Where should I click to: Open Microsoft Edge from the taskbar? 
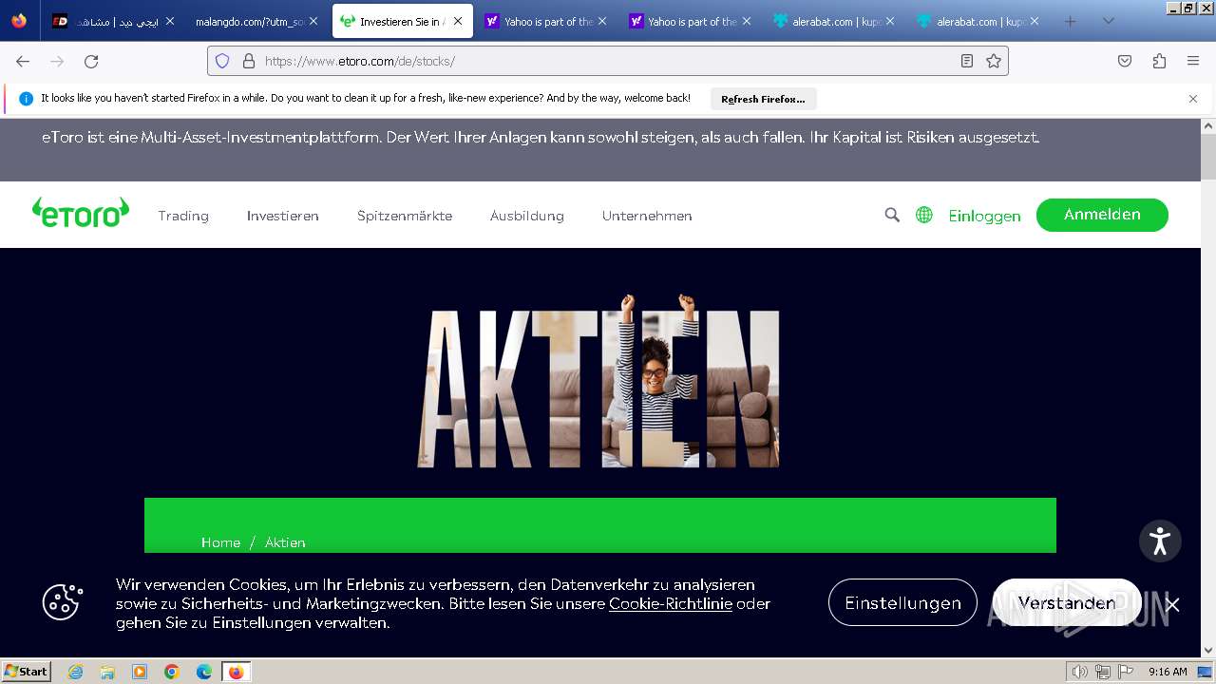tap(204, 672)
